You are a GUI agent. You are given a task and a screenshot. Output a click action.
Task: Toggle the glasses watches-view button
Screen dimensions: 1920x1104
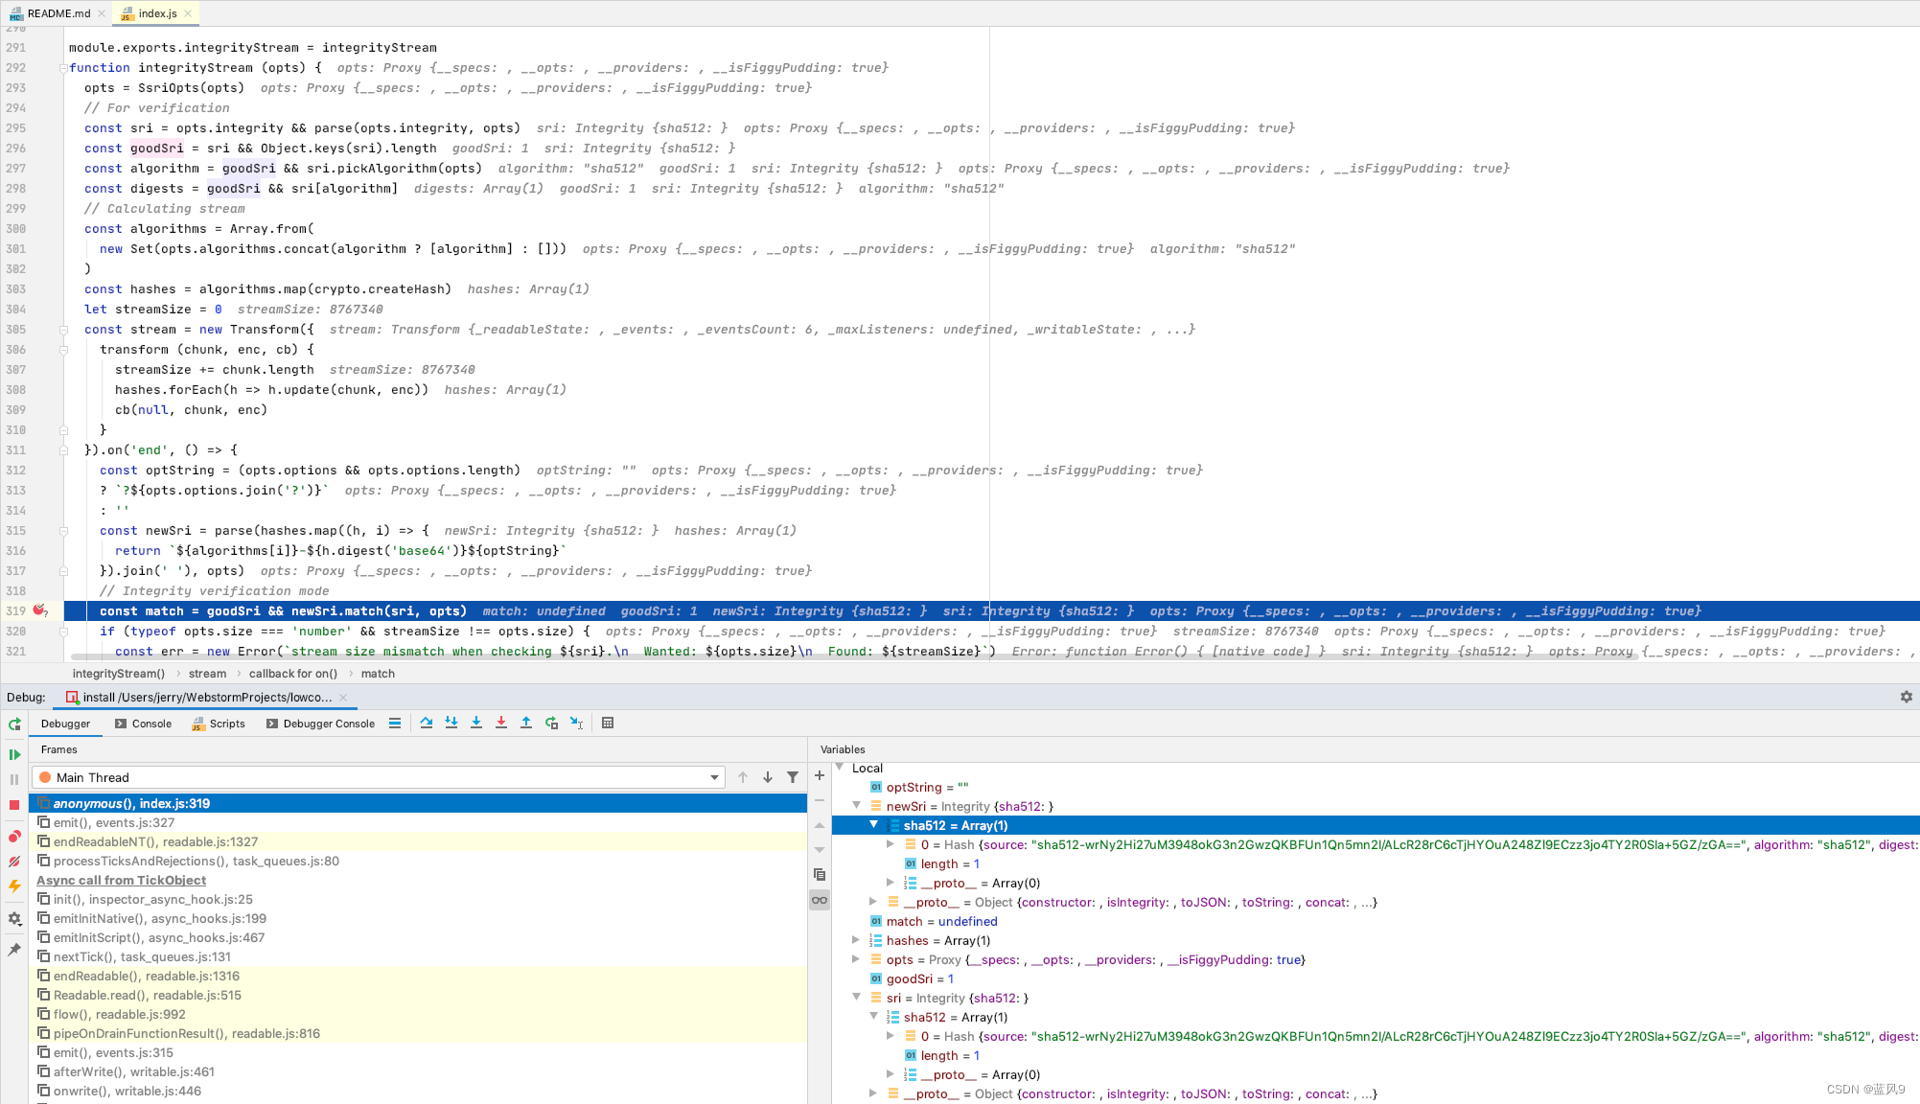coord(820,900)
